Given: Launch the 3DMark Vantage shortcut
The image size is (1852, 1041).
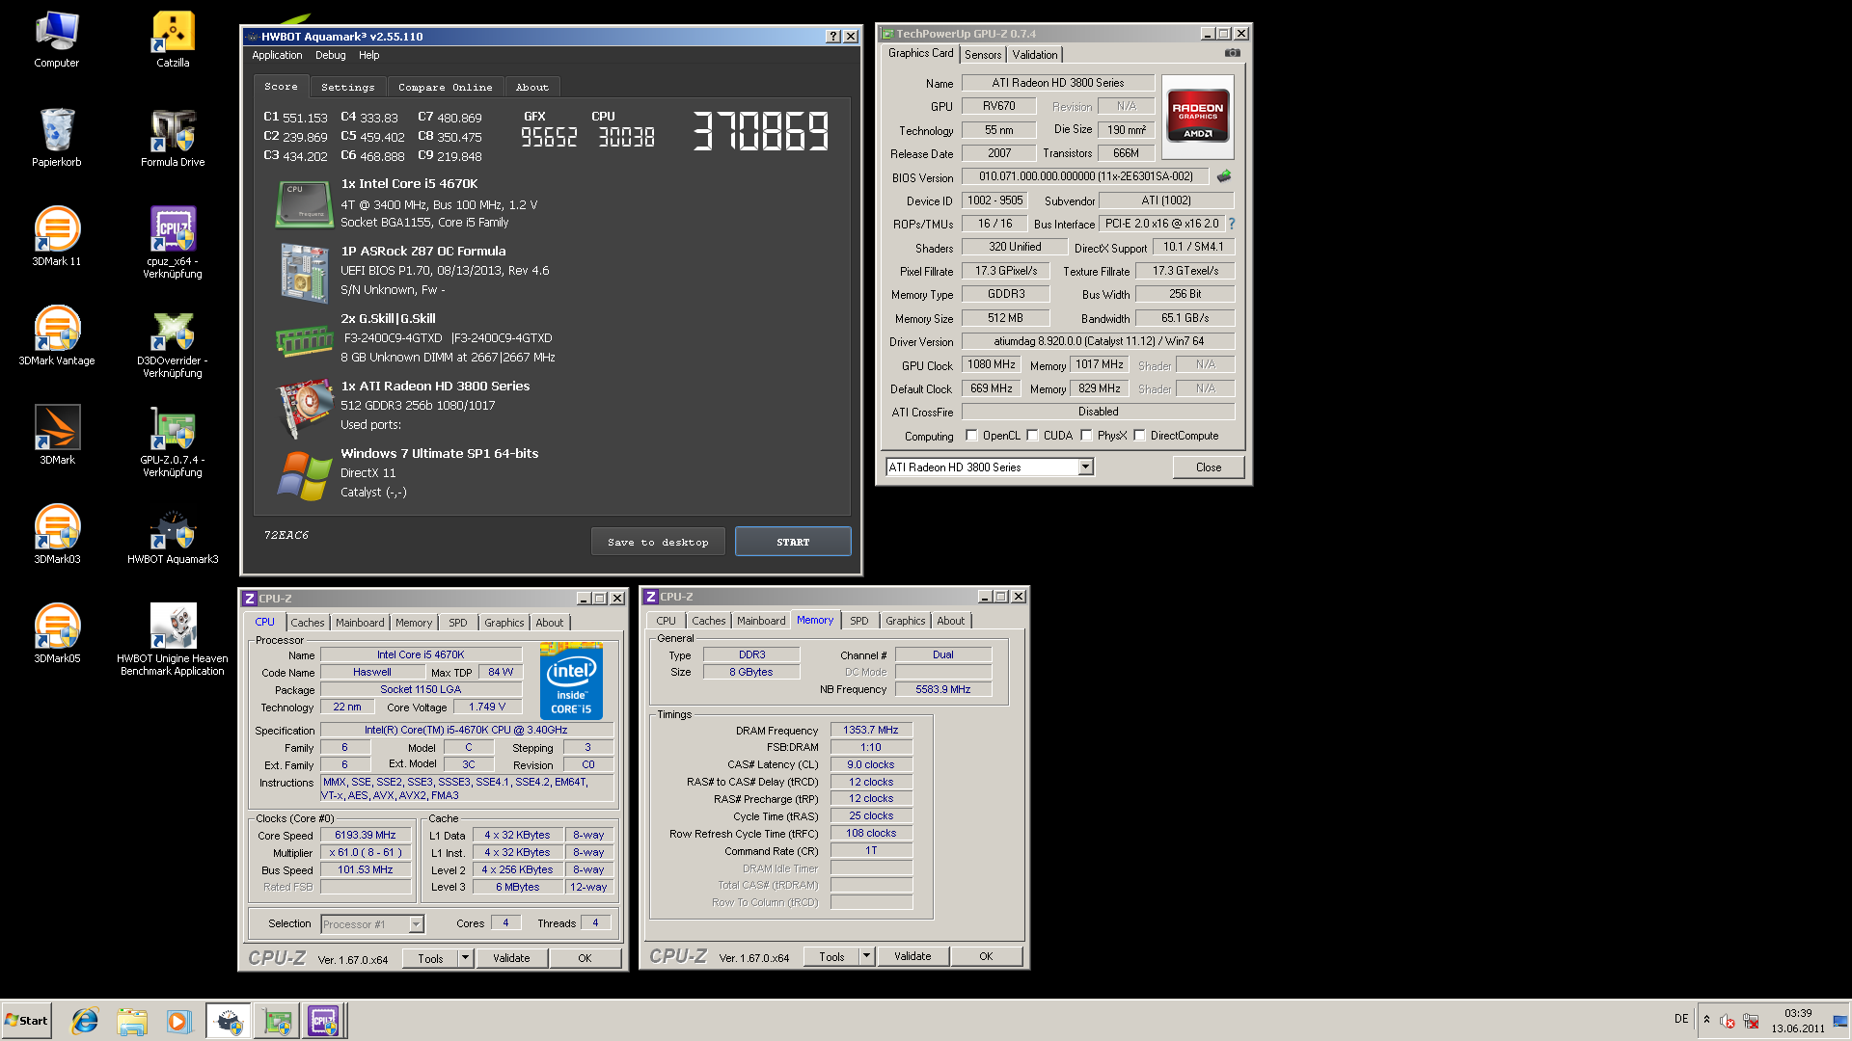Looking at the screenshot, I should pos(57,336).
